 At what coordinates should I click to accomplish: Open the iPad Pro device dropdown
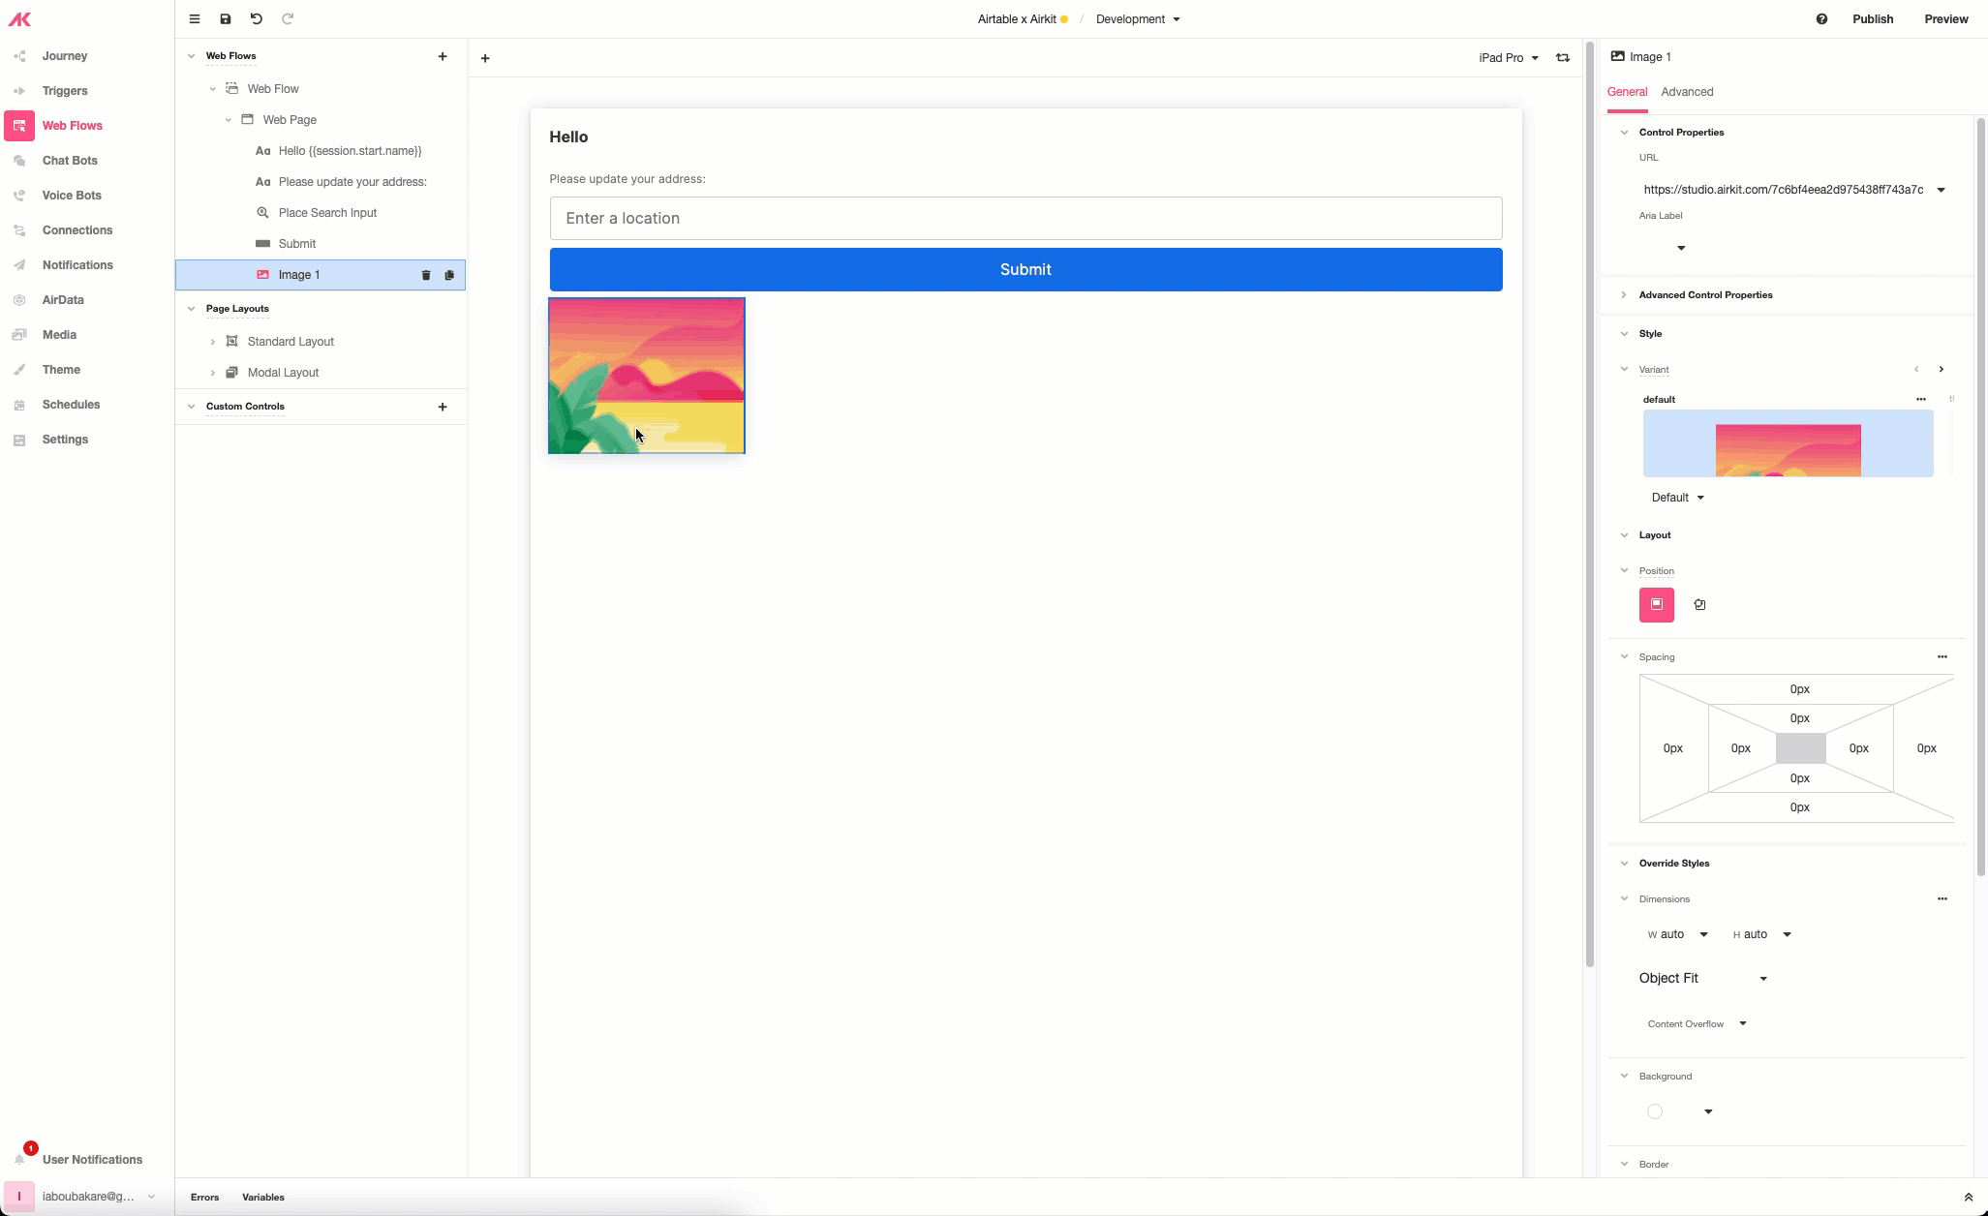(1508, 58)
